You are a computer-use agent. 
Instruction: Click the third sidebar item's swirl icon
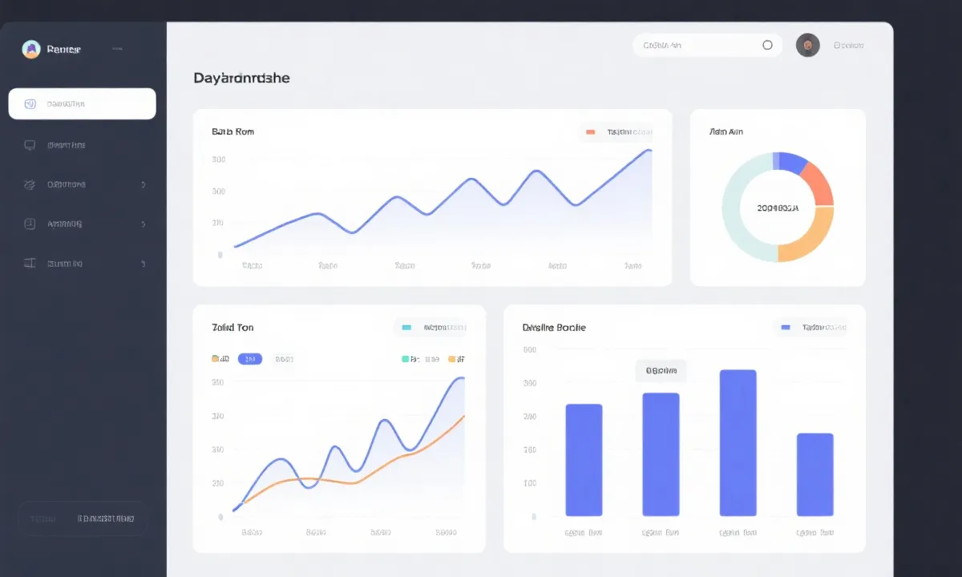click(30, 184)
